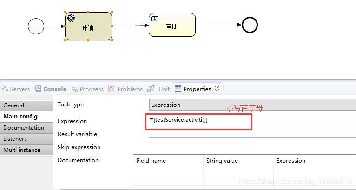
Task: Open the Progress view tab
Action: point(87,89)
